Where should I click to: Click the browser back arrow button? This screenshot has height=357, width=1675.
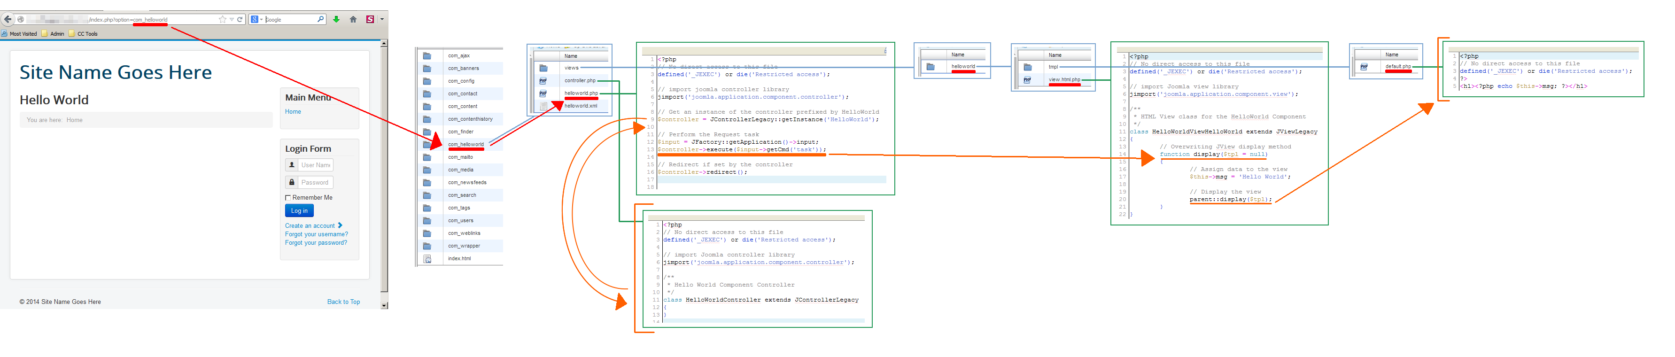point(8,20)
